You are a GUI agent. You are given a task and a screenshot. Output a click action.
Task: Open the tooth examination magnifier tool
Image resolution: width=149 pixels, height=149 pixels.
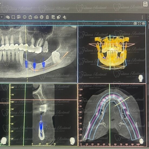tap(19, 17)
